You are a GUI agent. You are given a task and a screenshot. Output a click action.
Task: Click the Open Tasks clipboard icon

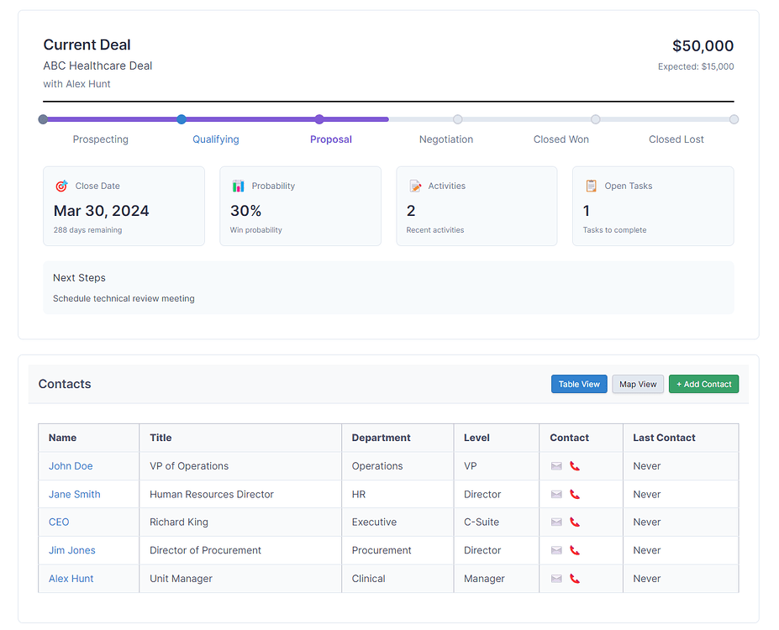point(590,185)
